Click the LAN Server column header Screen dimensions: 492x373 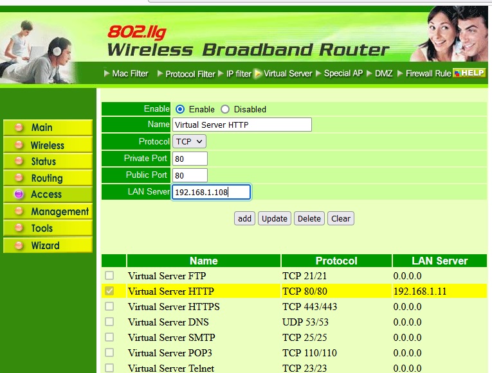(440, 261)
